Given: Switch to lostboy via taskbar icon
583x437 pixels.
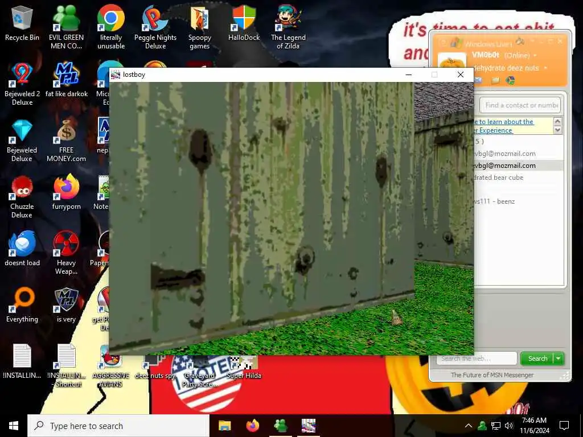Looking at the screenshot, I should click(309, 426).
